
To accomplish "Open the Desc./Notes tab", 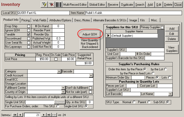I will tap(82, 20).
